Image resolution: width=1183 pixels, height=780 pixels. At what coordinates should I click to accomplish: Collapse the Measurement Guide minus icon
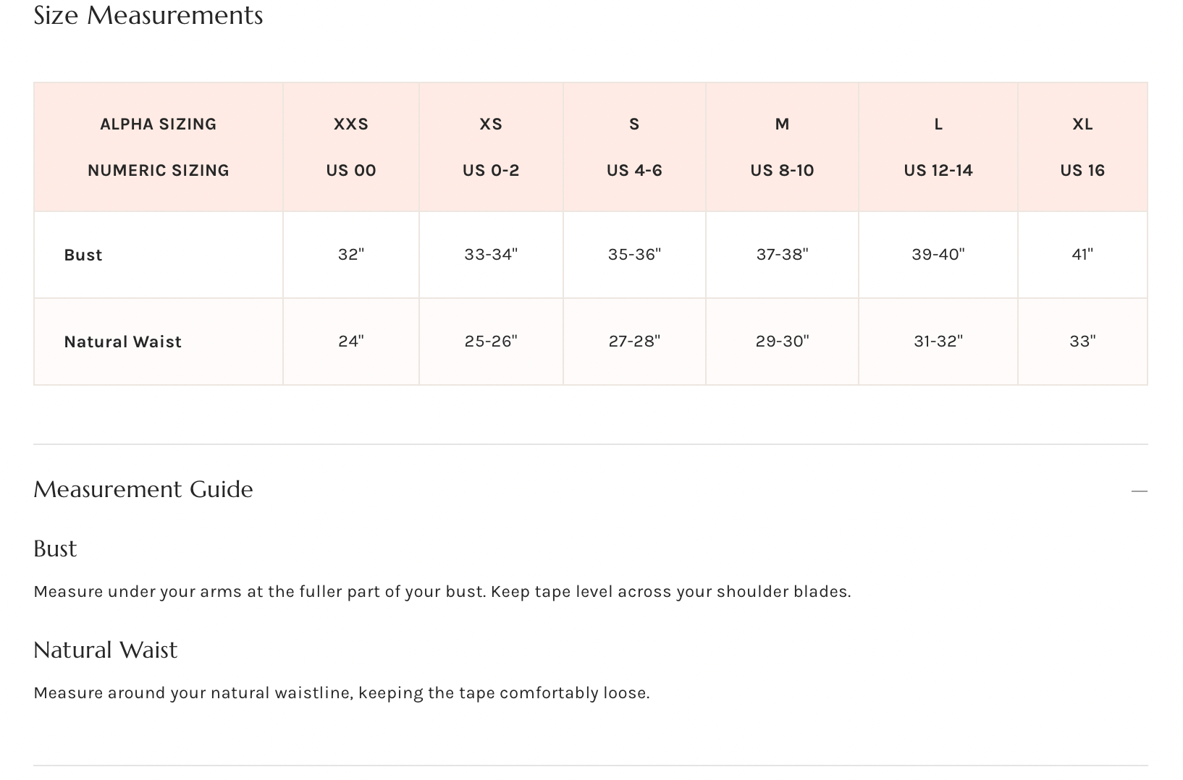(x=1139, y=491)
